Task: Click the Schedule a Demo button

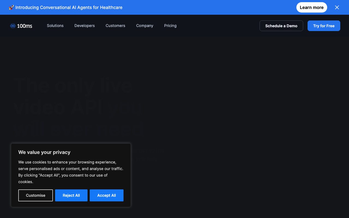Action: click(x=281, y=26)
